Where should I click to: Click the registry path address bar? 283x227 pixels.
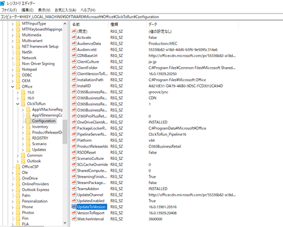point(141,16)
